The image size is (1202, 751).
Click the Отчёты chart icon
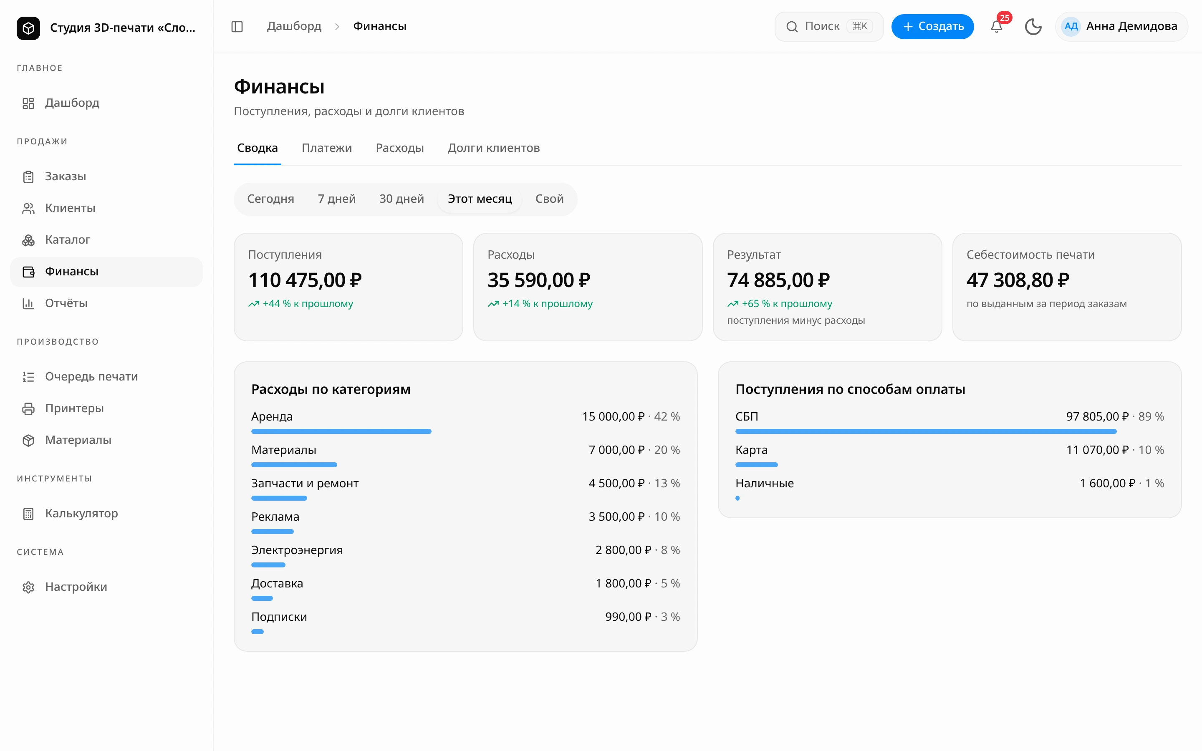coord(28,303)
